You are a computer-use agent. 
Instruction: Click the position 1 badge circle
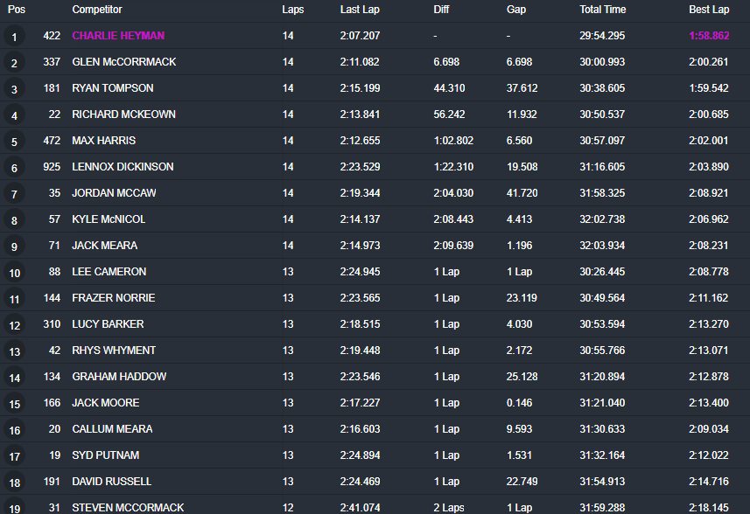(x=14, y=37)
